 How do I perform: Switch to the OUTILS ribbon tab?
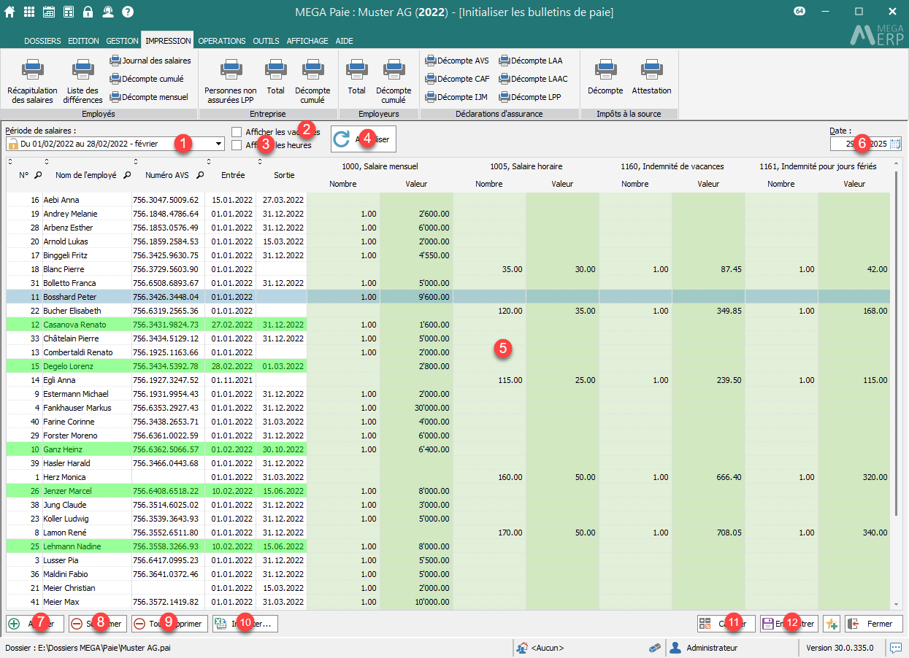[266, 41]
